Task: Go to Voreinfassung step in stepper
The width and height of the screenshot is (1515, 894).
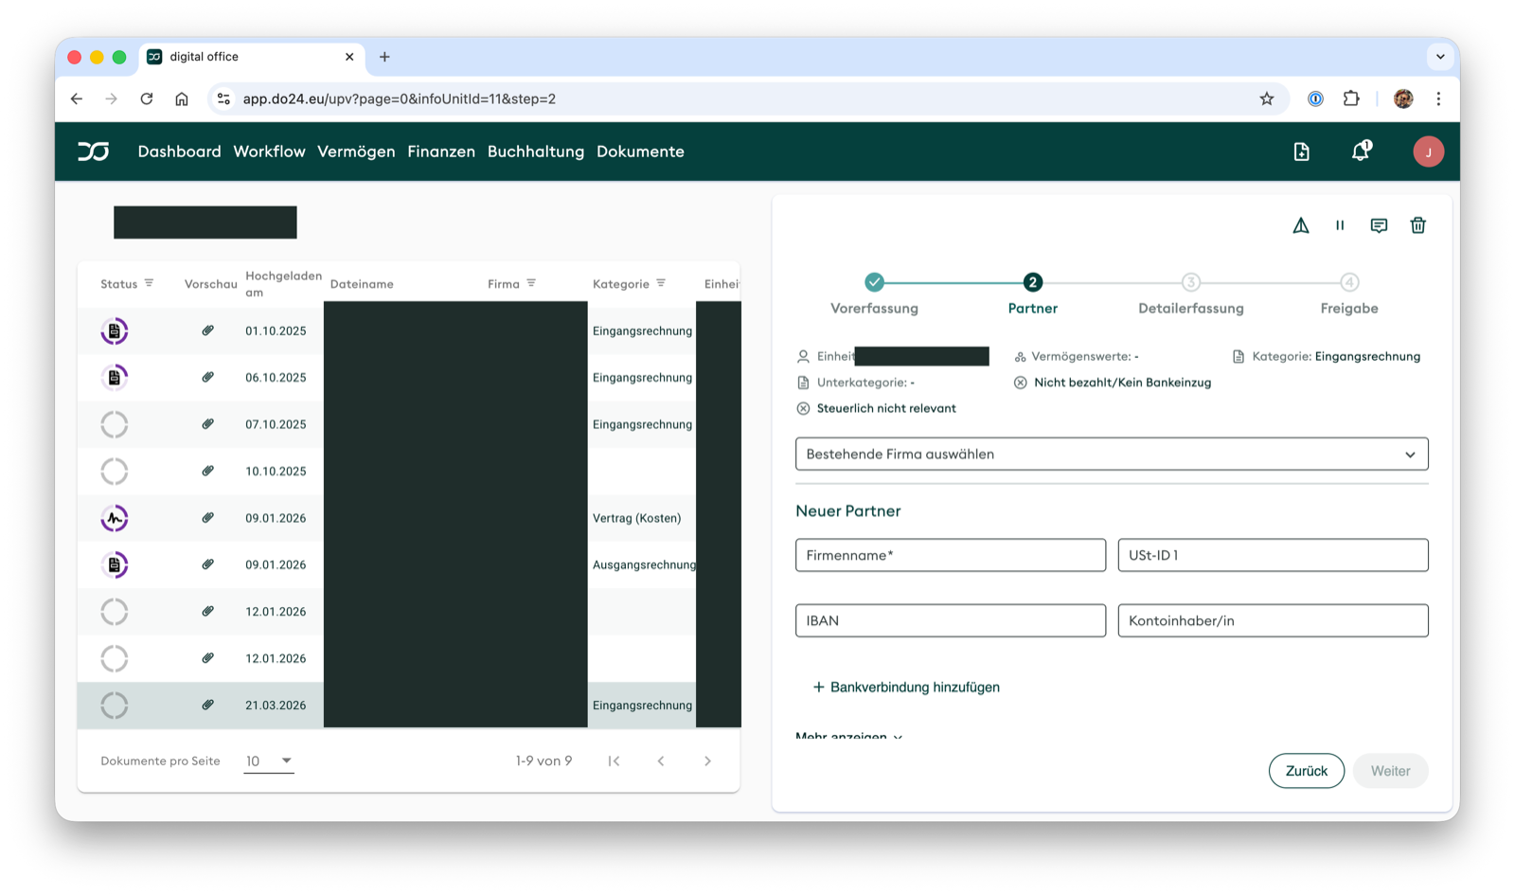Action: [874, 294]
